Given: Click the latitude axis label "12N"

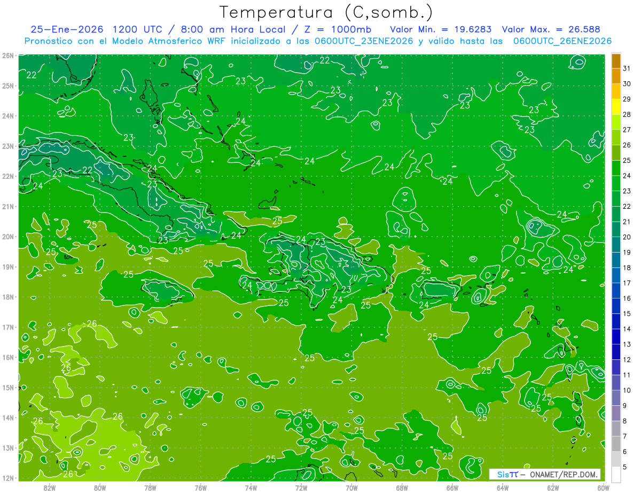Looking at the screenshot, I should coord(7,478).
